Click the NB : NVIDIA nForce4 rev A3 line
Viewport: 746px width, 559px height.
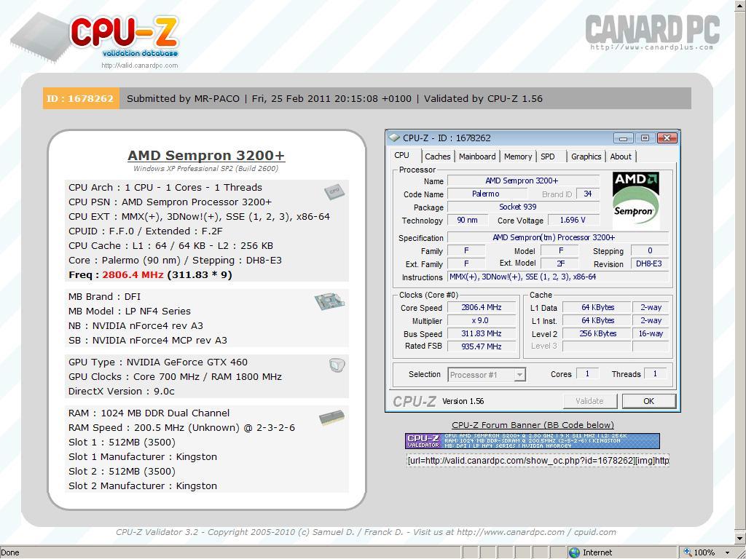coord(136,326)
